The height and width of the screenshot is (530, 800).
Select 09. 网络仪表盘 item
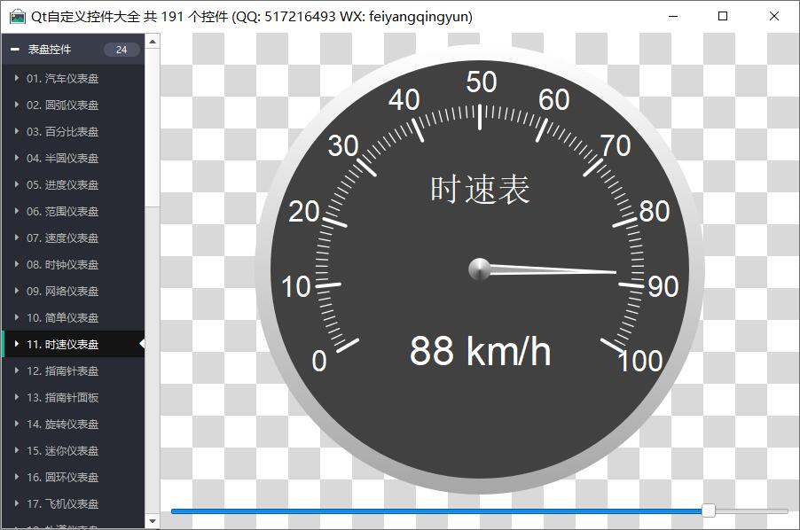click(62, 291)
